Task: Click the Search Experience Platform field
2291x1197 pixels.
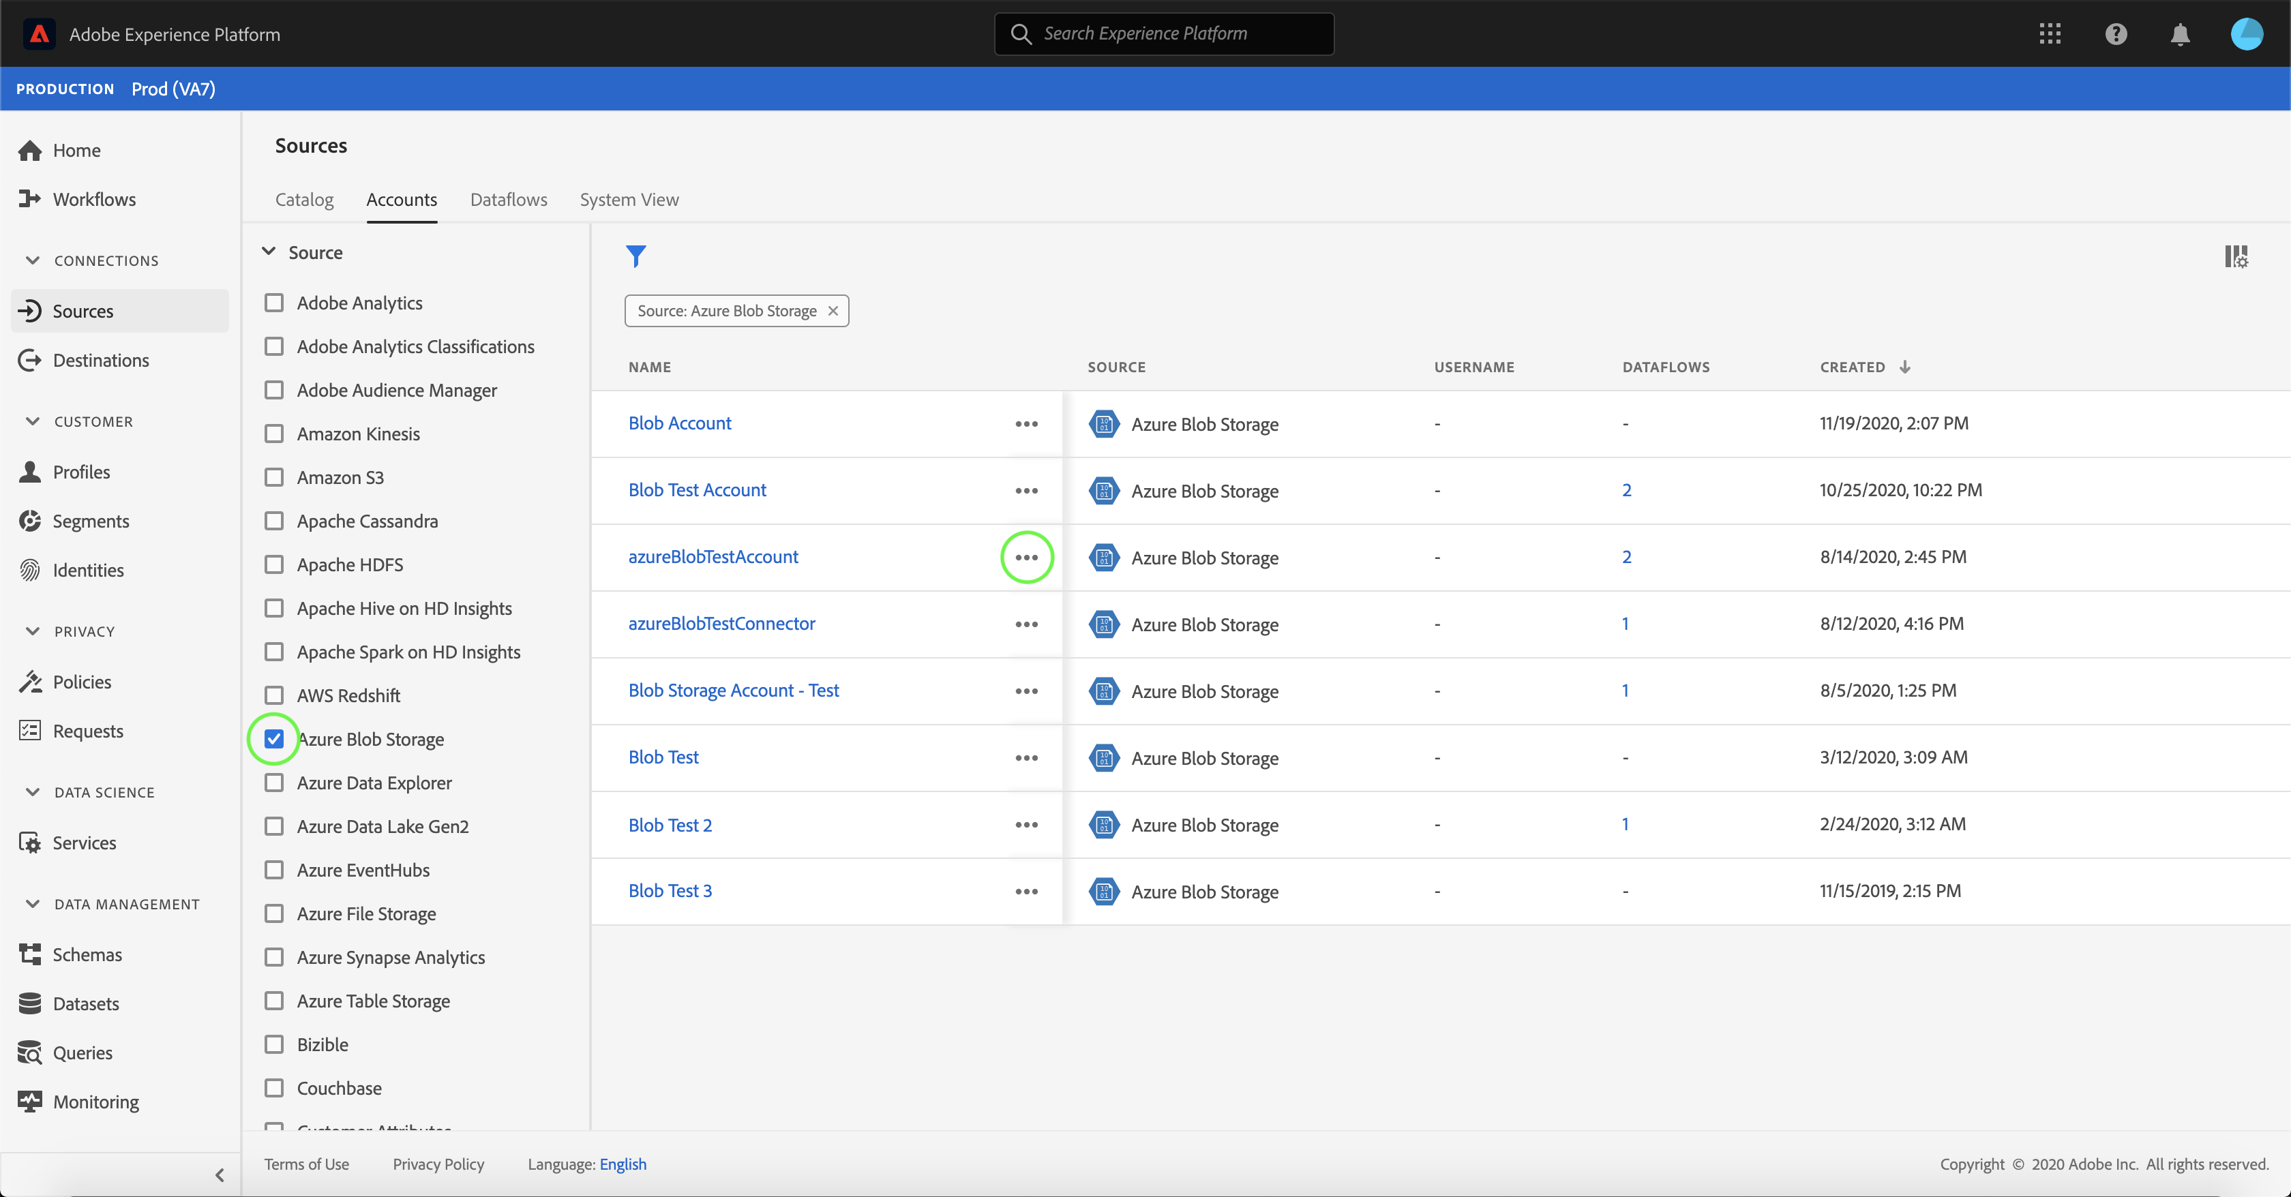Action: 1163,34
